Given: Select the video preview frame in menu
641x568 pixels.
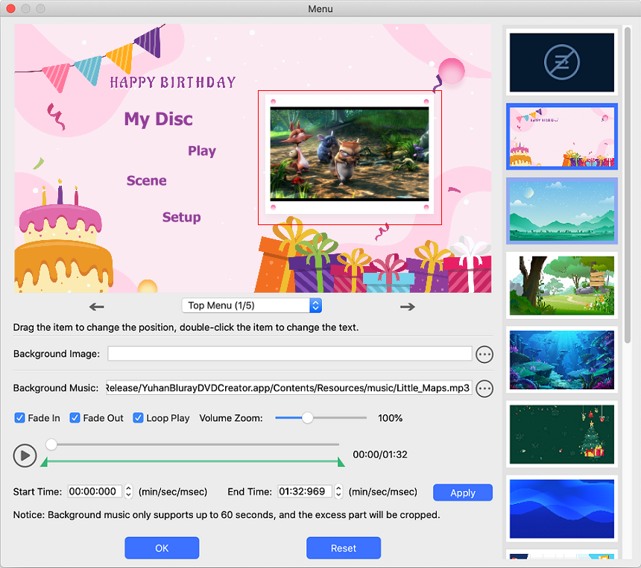Looking at the screenshot, I should 350,157.
